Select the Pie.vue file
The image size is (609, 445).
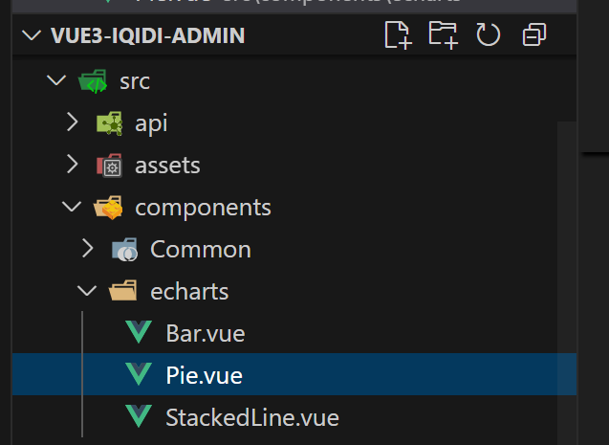pos(204,375)
